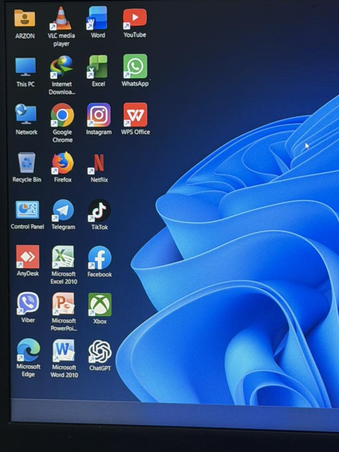Launch WhatsApp from the desktop

click(x=135, y=66)
